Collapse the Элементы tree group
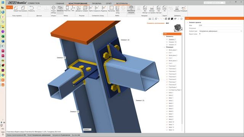Viewport: 244px width, 137px height. [x=164, y=37]
